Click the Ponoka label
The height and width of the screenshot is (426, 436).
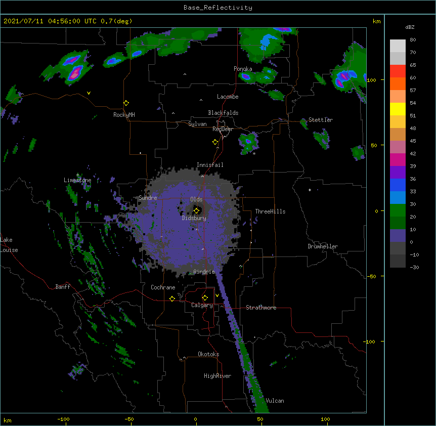(x=243, y=69)
